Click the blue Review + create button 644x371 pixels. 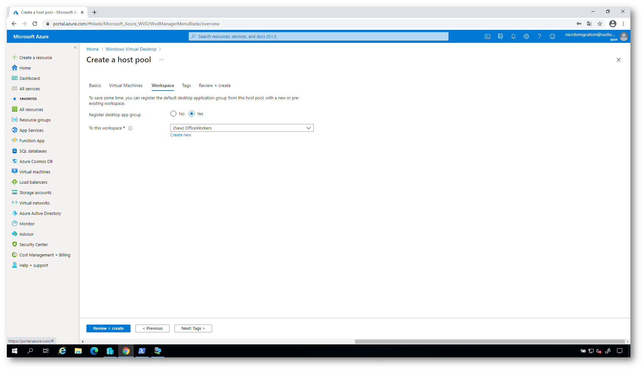[108, 328]
